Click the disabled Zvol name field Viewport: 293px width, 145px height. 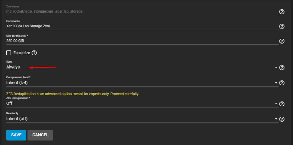click(x=142, y=11)
